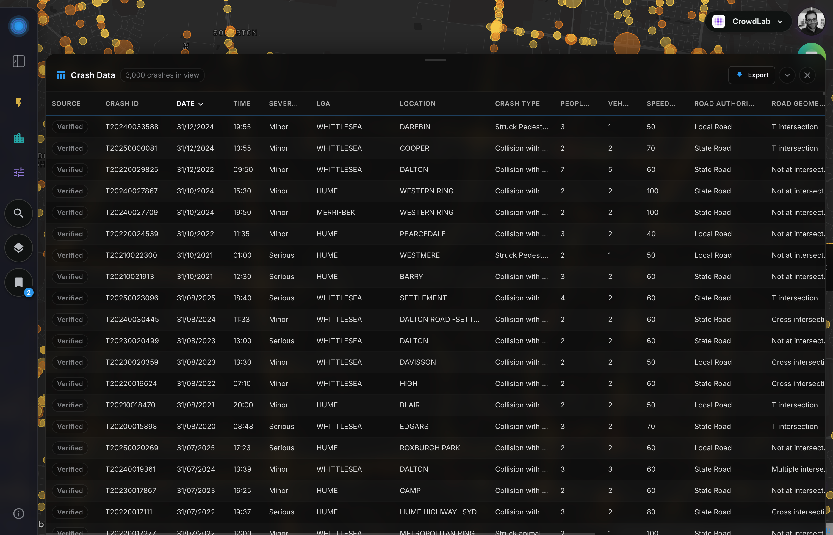The image size is (833, 535).
Task: Click the time 01:00 cell
Action: point(242,255)
